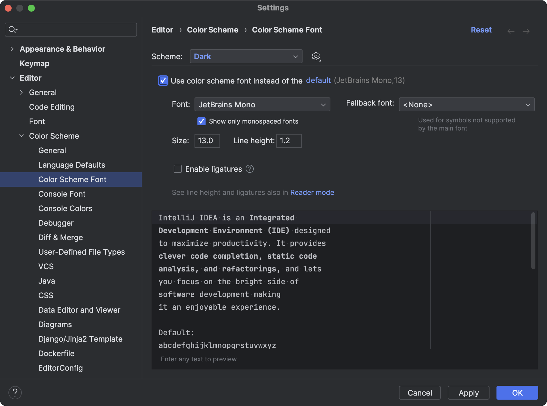Uncheck Use color scheme font instead of default
Screen dimensions: 547x406
tap(163, 81)
